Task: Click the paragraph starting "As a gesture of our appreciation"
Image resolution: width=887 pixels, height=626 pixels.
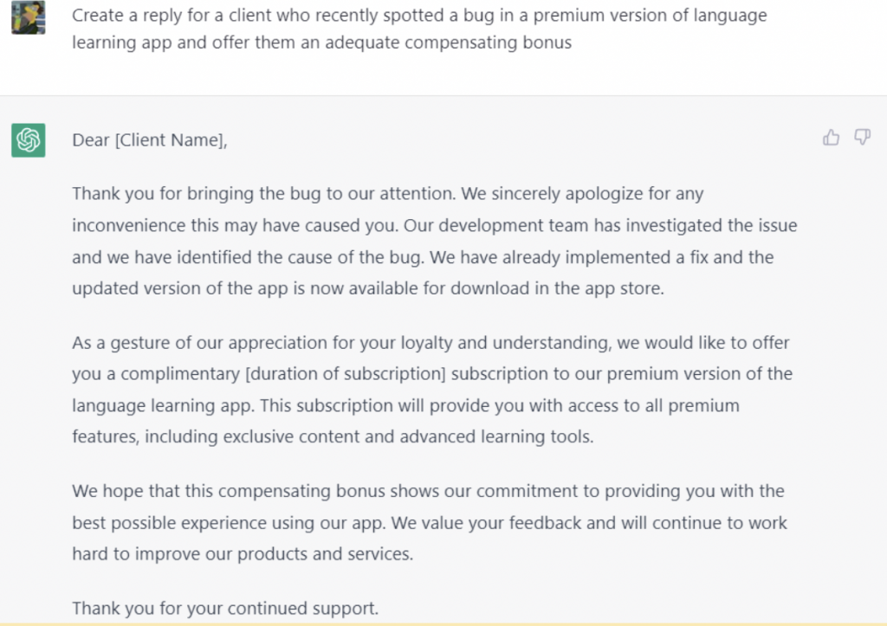Action: 432,390
